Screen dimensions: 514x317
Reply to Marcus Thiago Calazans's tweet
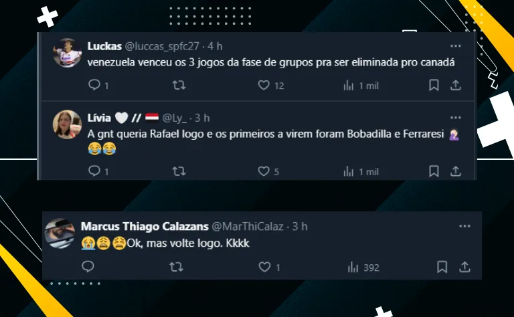point(88,267)
